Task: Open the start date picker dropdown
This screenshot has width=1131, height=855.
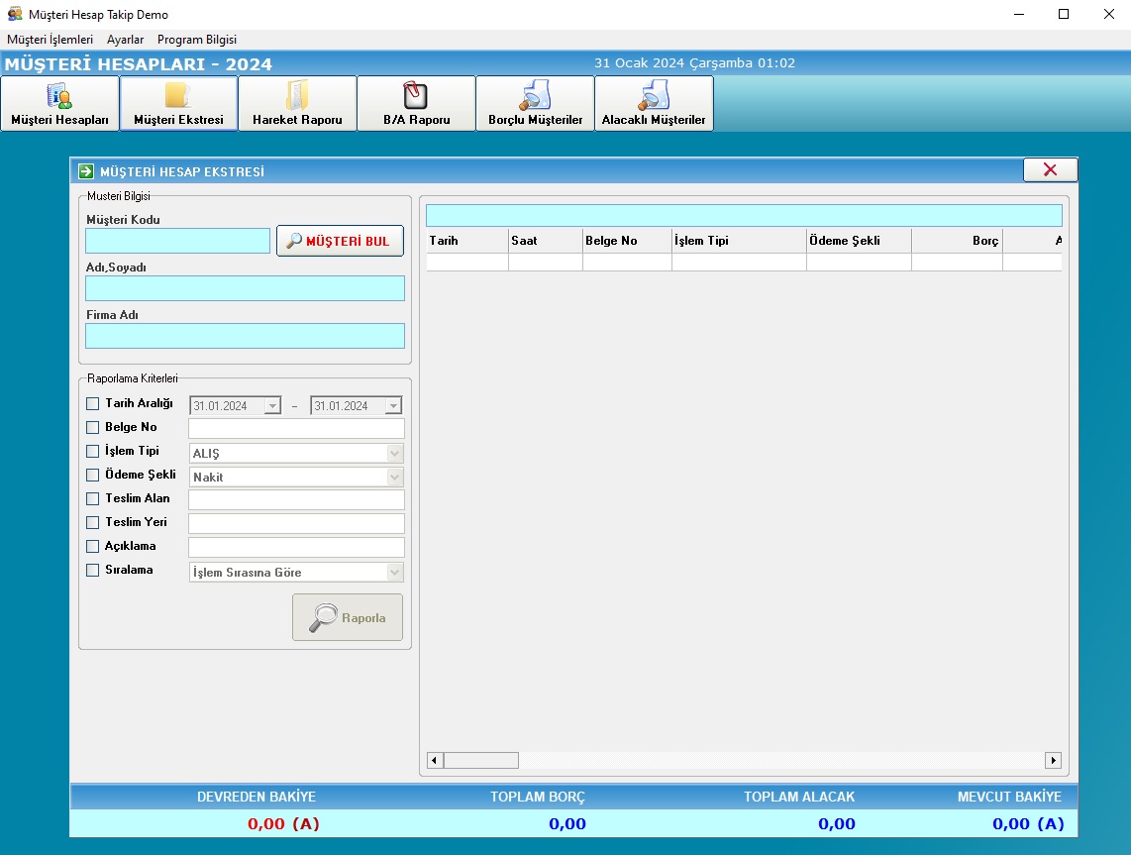Action: pos(272,405)
